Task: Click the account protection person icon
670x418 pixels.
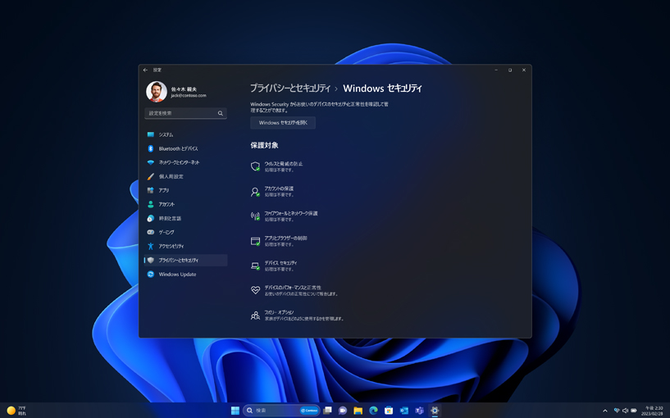Action: click(255, 192)
